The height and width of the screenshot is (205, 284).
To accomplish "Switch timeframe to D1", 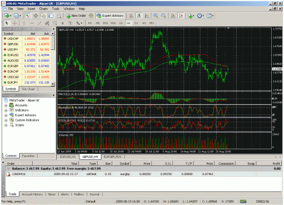I will click(x=136, y=23).
